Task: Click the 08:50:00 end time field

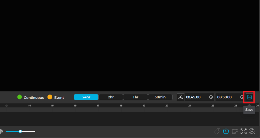Action: [226, 97]
